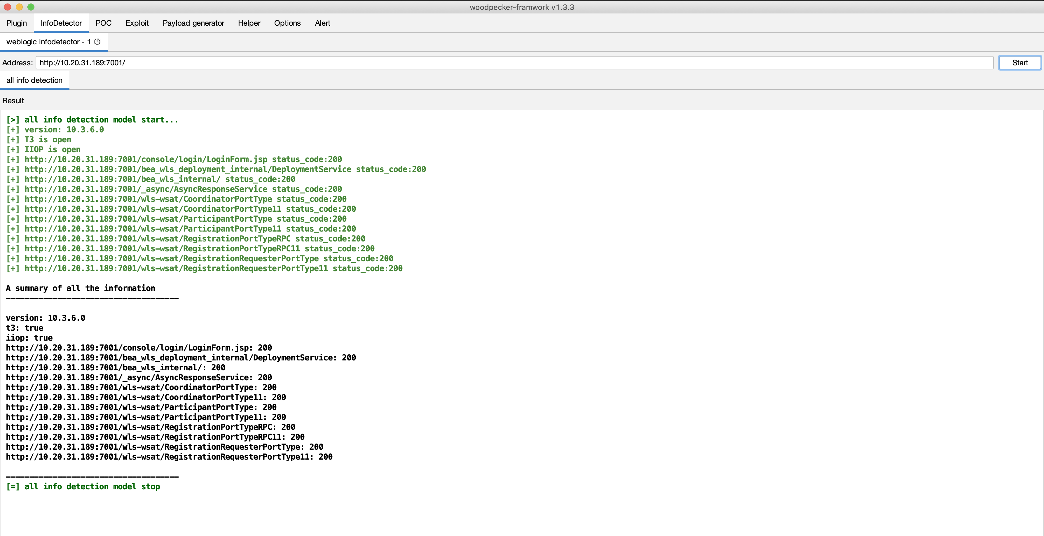The image size is (1044, 536).
Task: Click the green _async/AsyncResponseService status_code:200 line
Action: point(174,189)
